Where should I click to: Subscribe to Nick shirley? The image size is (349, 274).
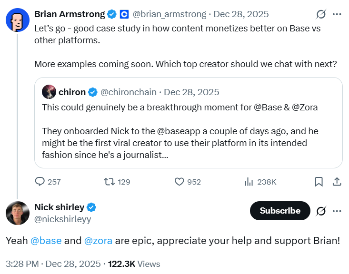click(x=280, y=211)
